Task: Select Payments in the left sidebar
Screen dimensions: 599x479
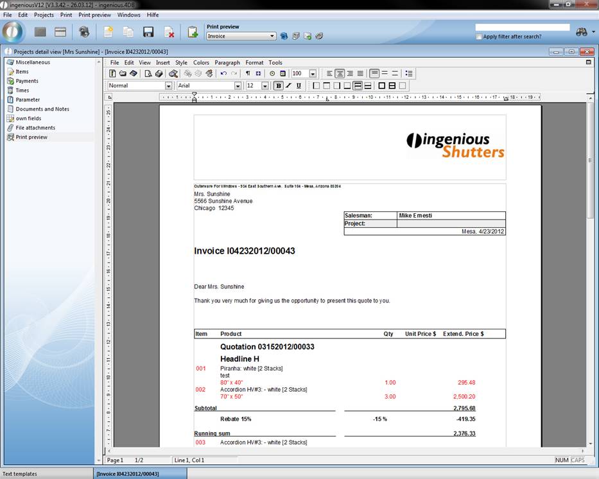Action: [27, 81]
